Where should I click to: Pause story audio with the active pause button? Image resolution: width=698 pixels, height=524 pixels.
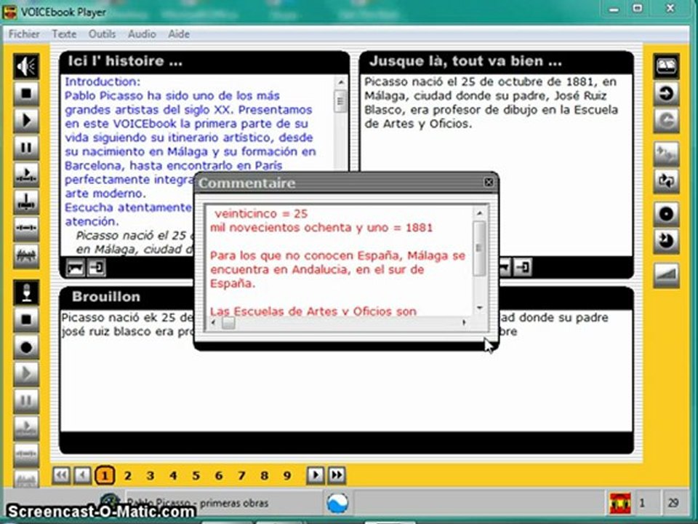click(x=26, y=147)
